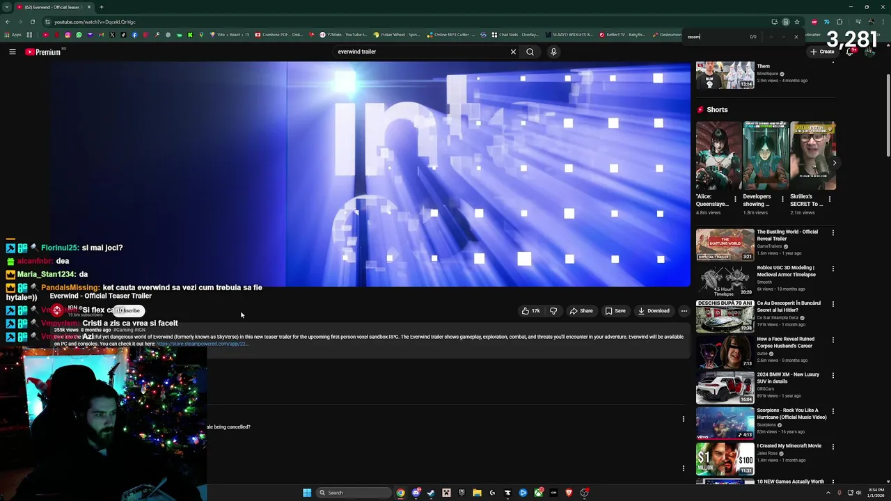Open Discord from the taskbar
The width and height of the screenshot is (891, 501).
click(416, 493)
